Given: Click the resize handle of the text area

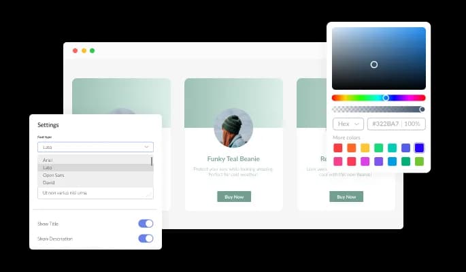Looking at the screenshot, I should [149, 194].
